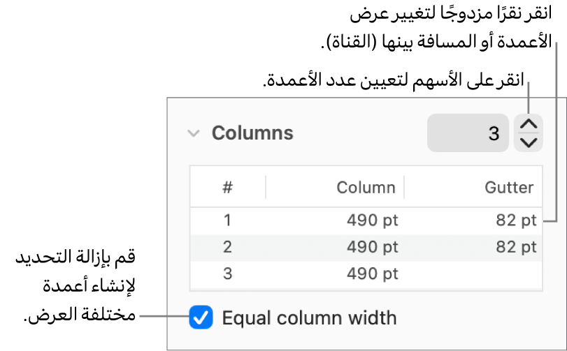Select row number 3 in columns table

coord(227,274)
